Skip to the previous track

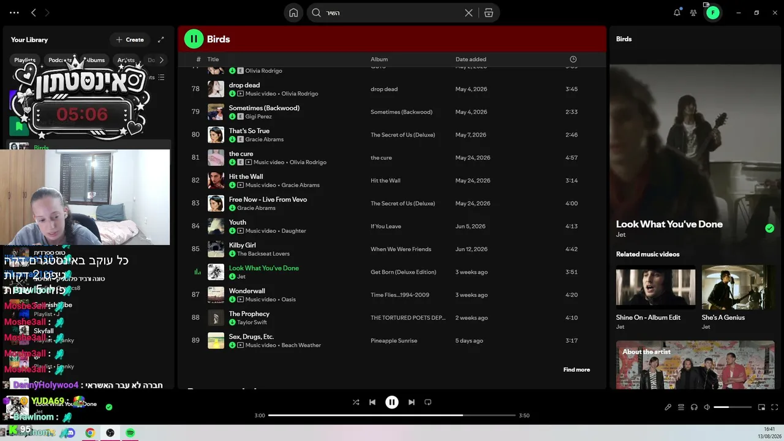click(x=372, y=402)
